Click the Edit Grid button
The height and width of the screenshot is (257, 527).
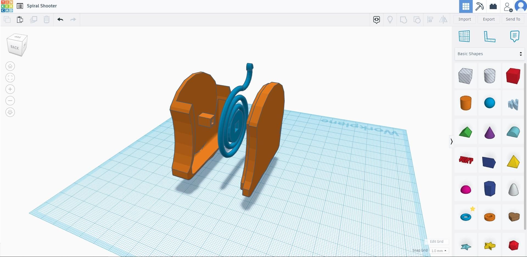(437, 241)
